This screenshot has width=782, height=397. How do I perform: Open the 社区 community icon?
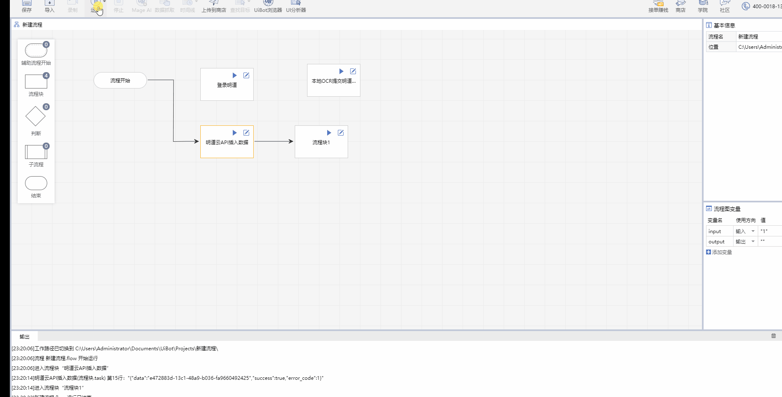click(725, 7)
